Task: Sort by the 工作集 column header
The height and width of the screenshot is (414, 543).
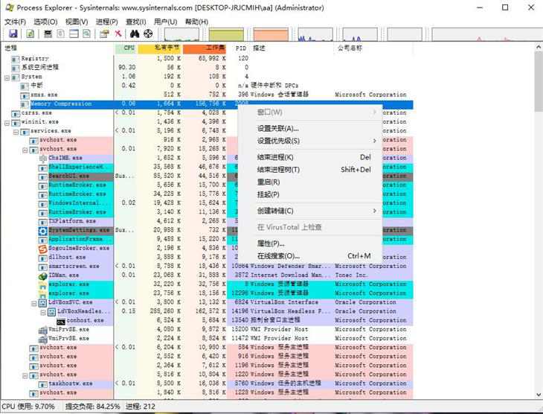Action: [205, 48]
